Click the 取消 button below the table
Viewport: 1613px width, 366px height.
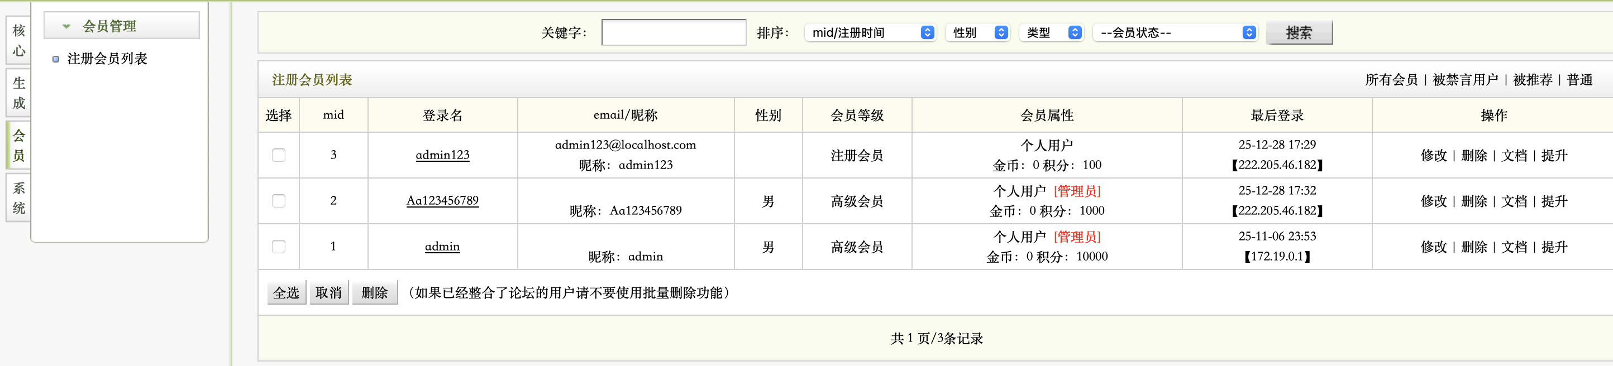(x=329, y=293)
